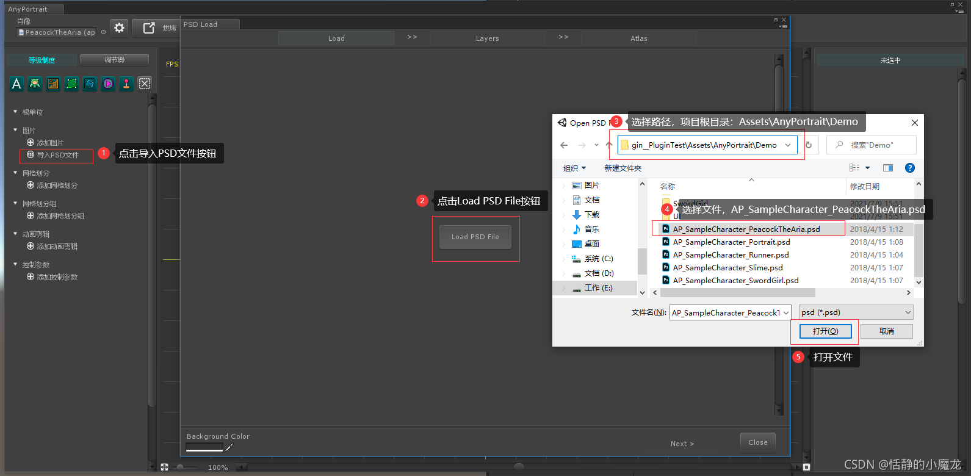This screenshot has width=971, height=476.
Task: Collapse the 根单位 tree section
Action: 15,112
